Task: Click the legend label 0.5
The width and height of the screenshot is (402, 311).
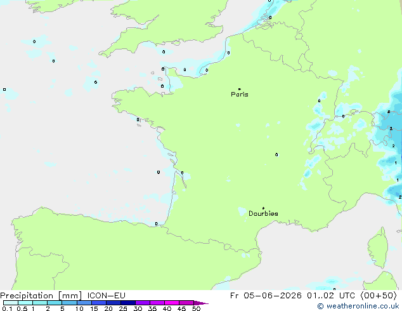Action: click(22, 308)
